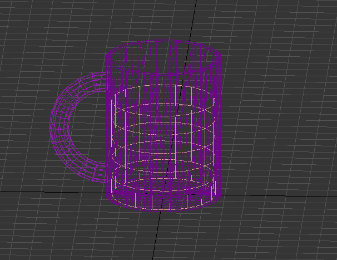Select the orange inner cylinder wireframe

[163, 146]
